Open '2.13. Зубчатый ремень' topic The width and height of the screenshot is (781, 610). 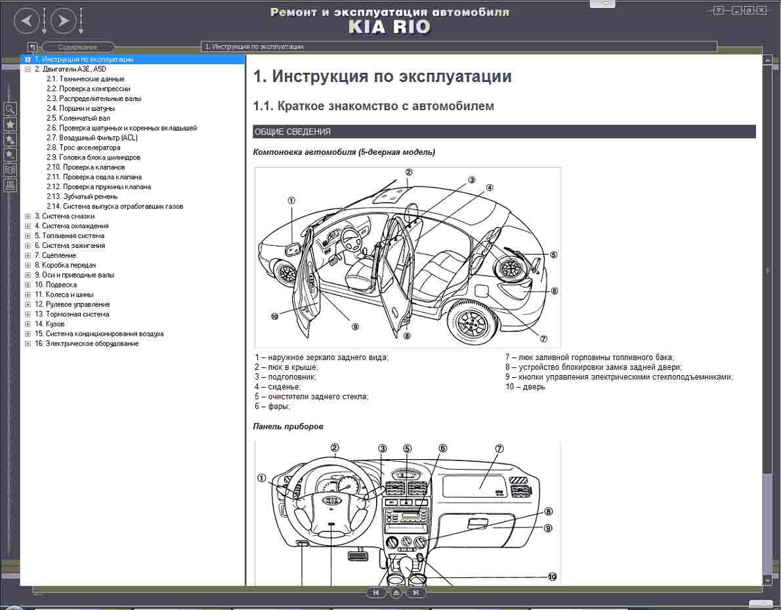tap(82, 196)
